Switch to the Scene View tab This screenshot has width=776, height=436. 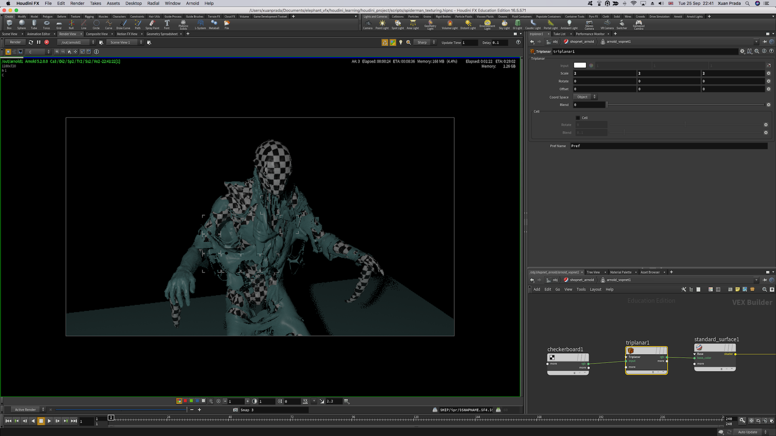coord(10,34)
